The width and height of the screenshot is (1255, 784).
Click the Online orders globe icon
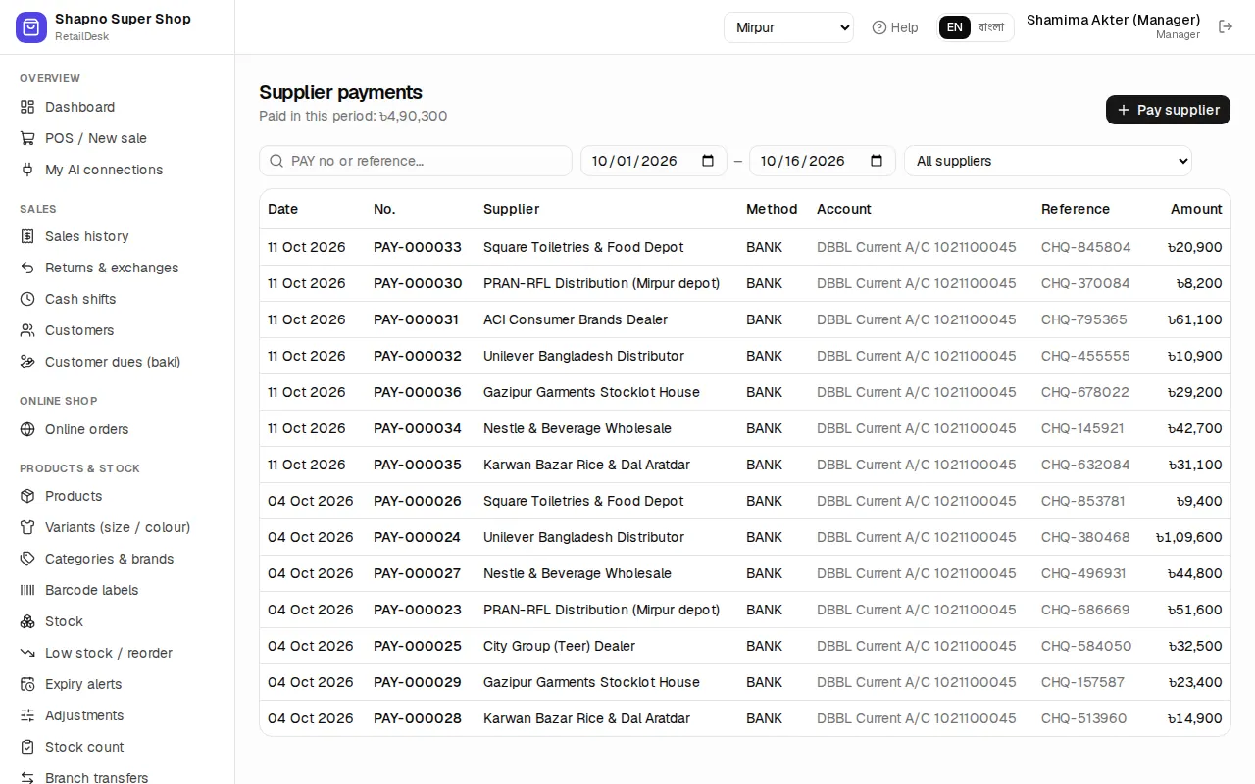pyautogui.click(x=27, y=429)
